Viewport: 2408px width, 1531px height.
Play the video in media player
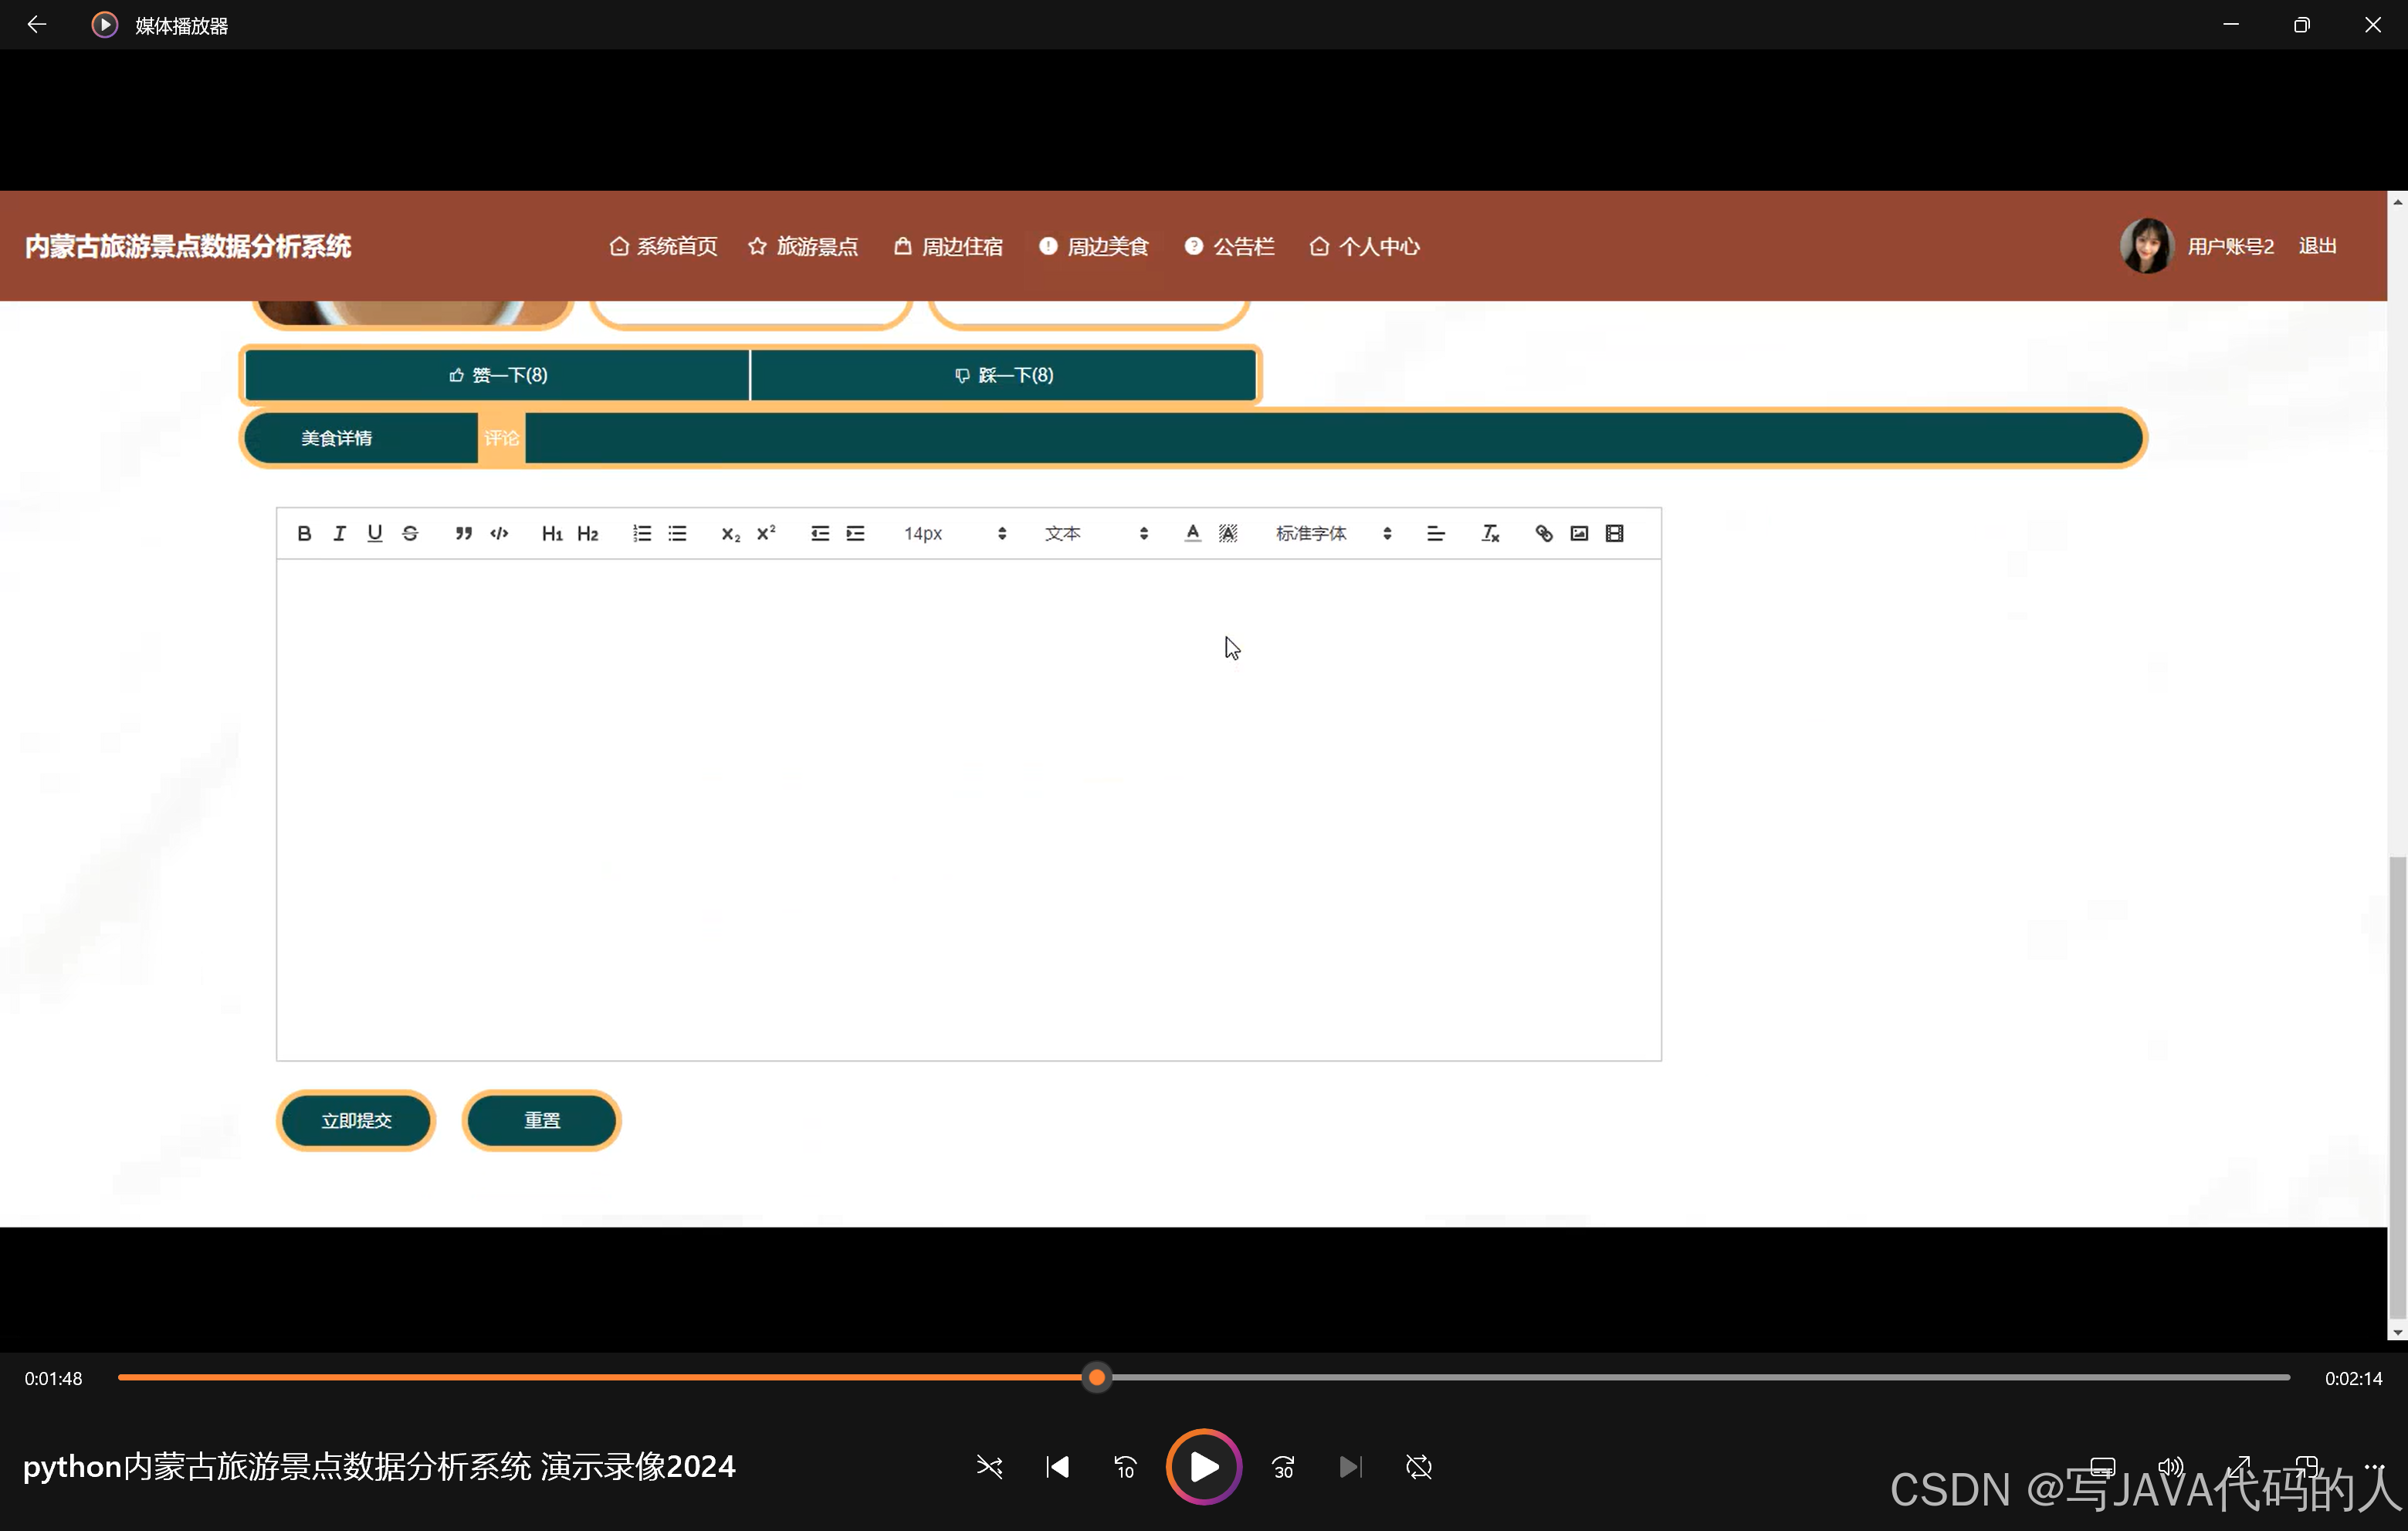[x=1204, y=1467]
